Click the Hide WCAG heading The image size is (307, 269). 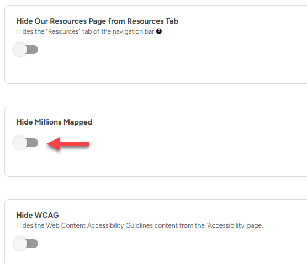(x=38, y=215)
